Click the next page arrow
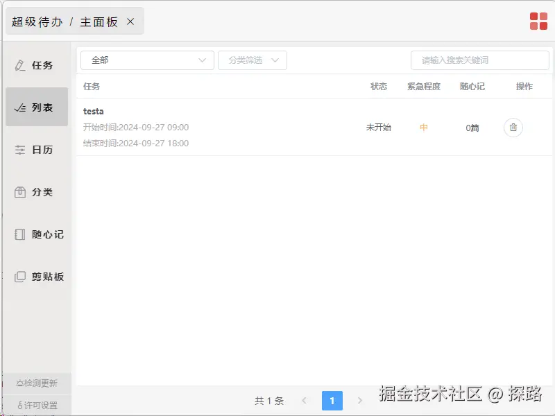Screen dimensions: 555x416 (360, 401)
